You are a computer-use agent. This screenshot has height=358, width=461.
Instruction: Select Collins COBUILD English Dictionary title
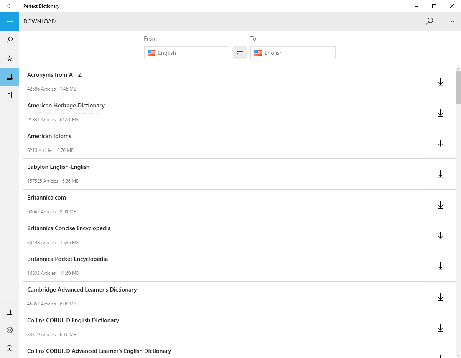coord(73,320)
